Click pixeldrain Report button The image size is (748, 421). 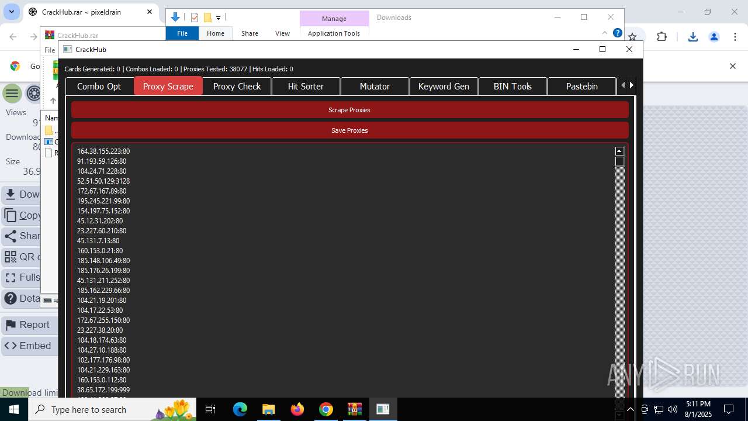(29, 325)
